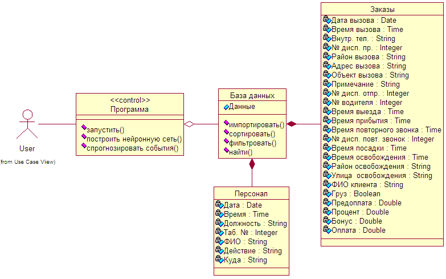Image resolution: width=446 pixels, height=279 pixels.
Task: Select the Время освобождения : Time attribute
Action: click(380, 157)
